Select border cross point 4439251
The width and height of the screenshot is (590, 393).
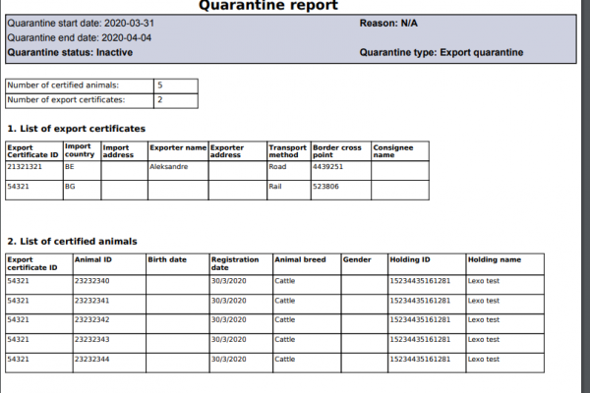pos(328,167)
